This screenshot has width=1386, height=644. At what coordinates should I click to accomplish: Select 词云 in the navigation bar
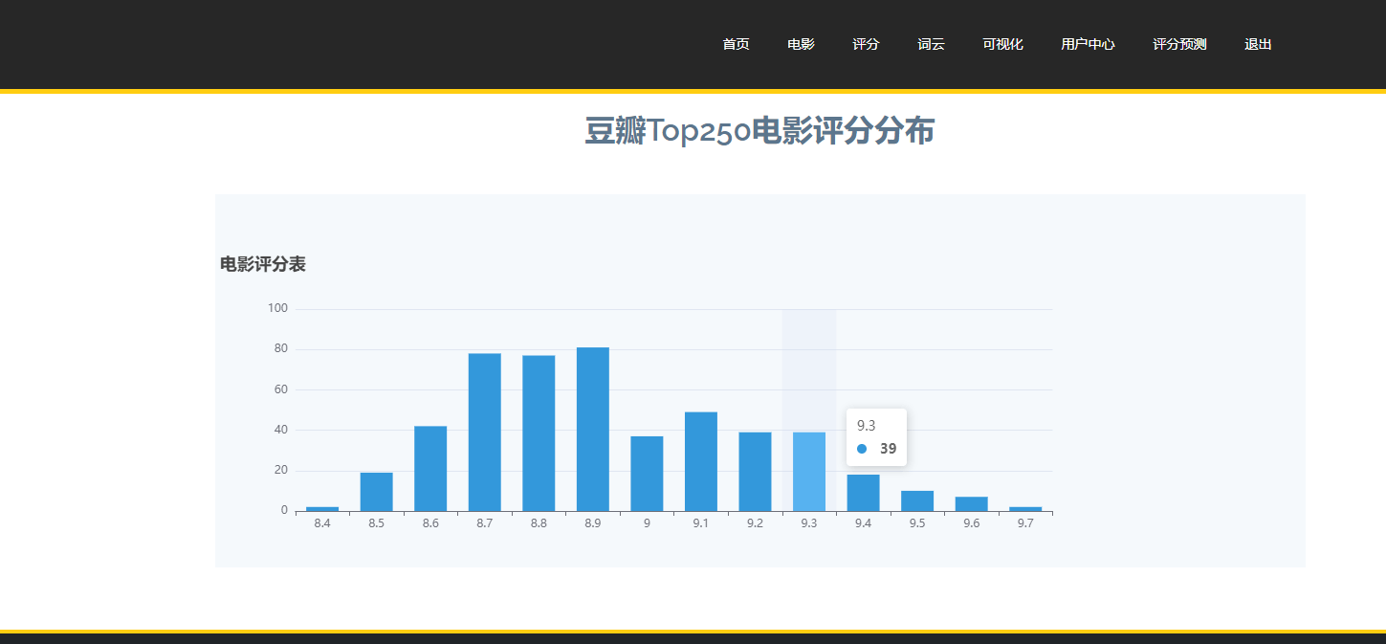coord(931,44)
